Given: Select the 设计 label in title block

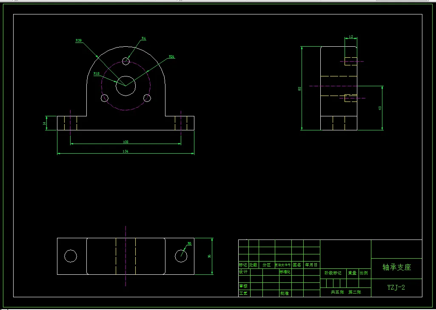Looking at the screenshot, I should coord(243,272).
